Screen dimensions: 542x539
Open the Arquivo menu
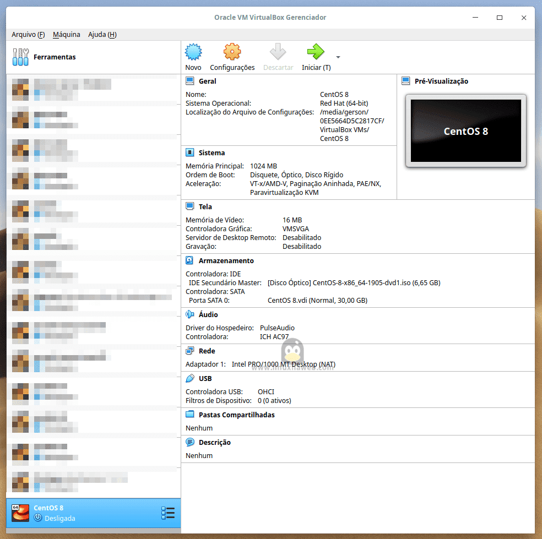click(x=28, y=35)
